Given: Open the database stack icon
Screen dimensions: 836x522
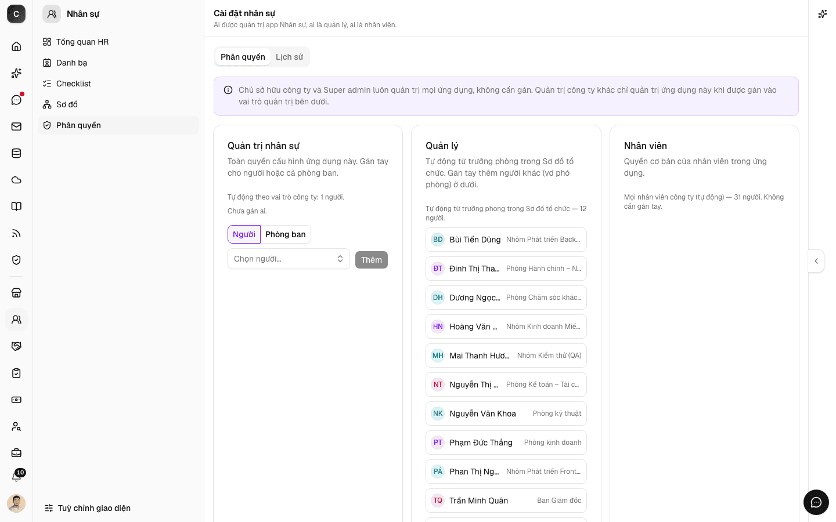Looking at the screenshot, I should tap(16, 153).
